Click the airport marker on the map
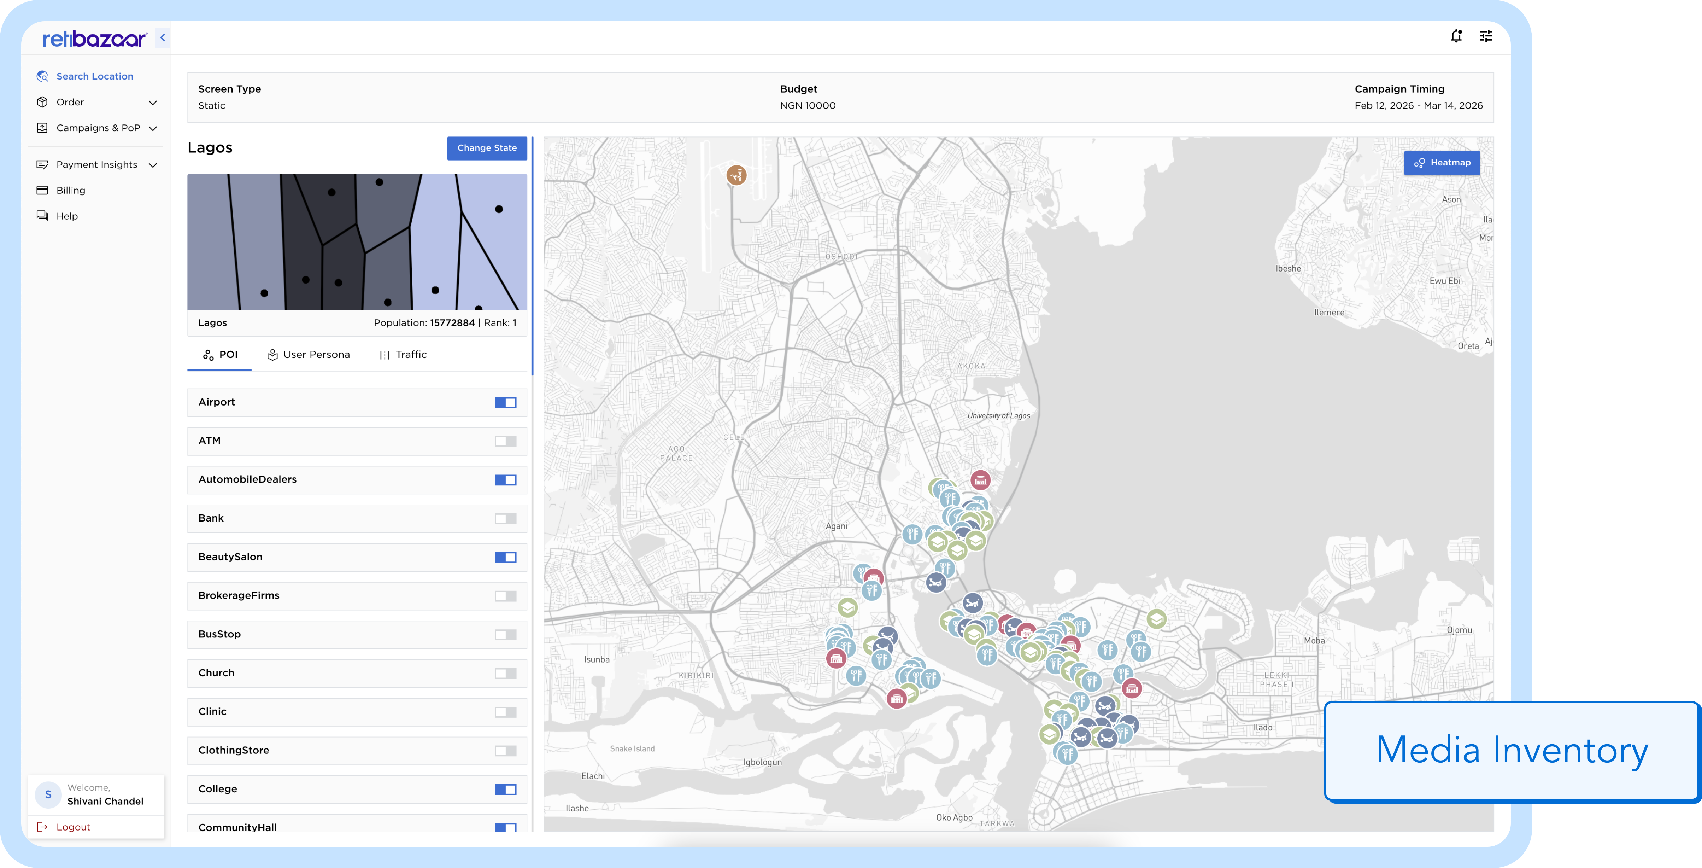 736,175
